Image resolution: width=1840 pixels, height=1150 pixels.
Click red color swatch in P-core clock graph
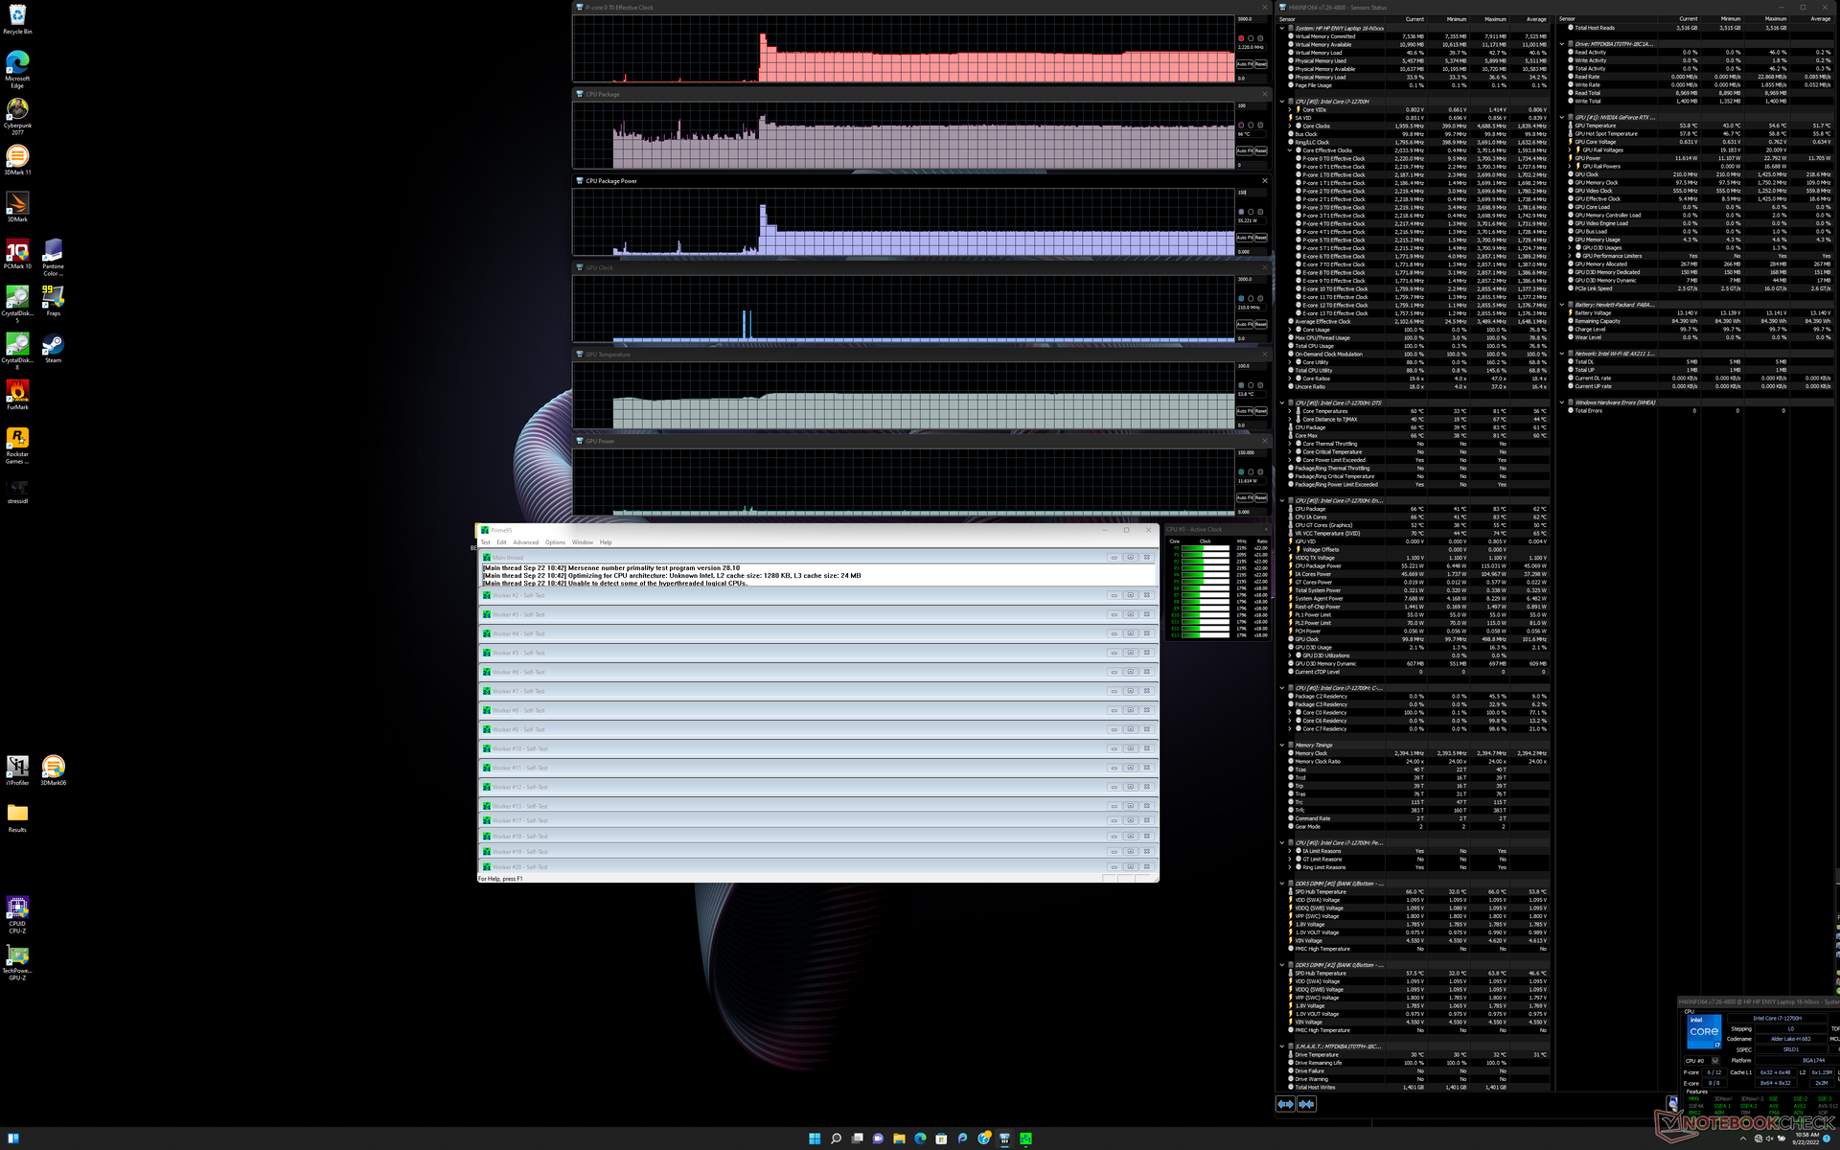1241,38
